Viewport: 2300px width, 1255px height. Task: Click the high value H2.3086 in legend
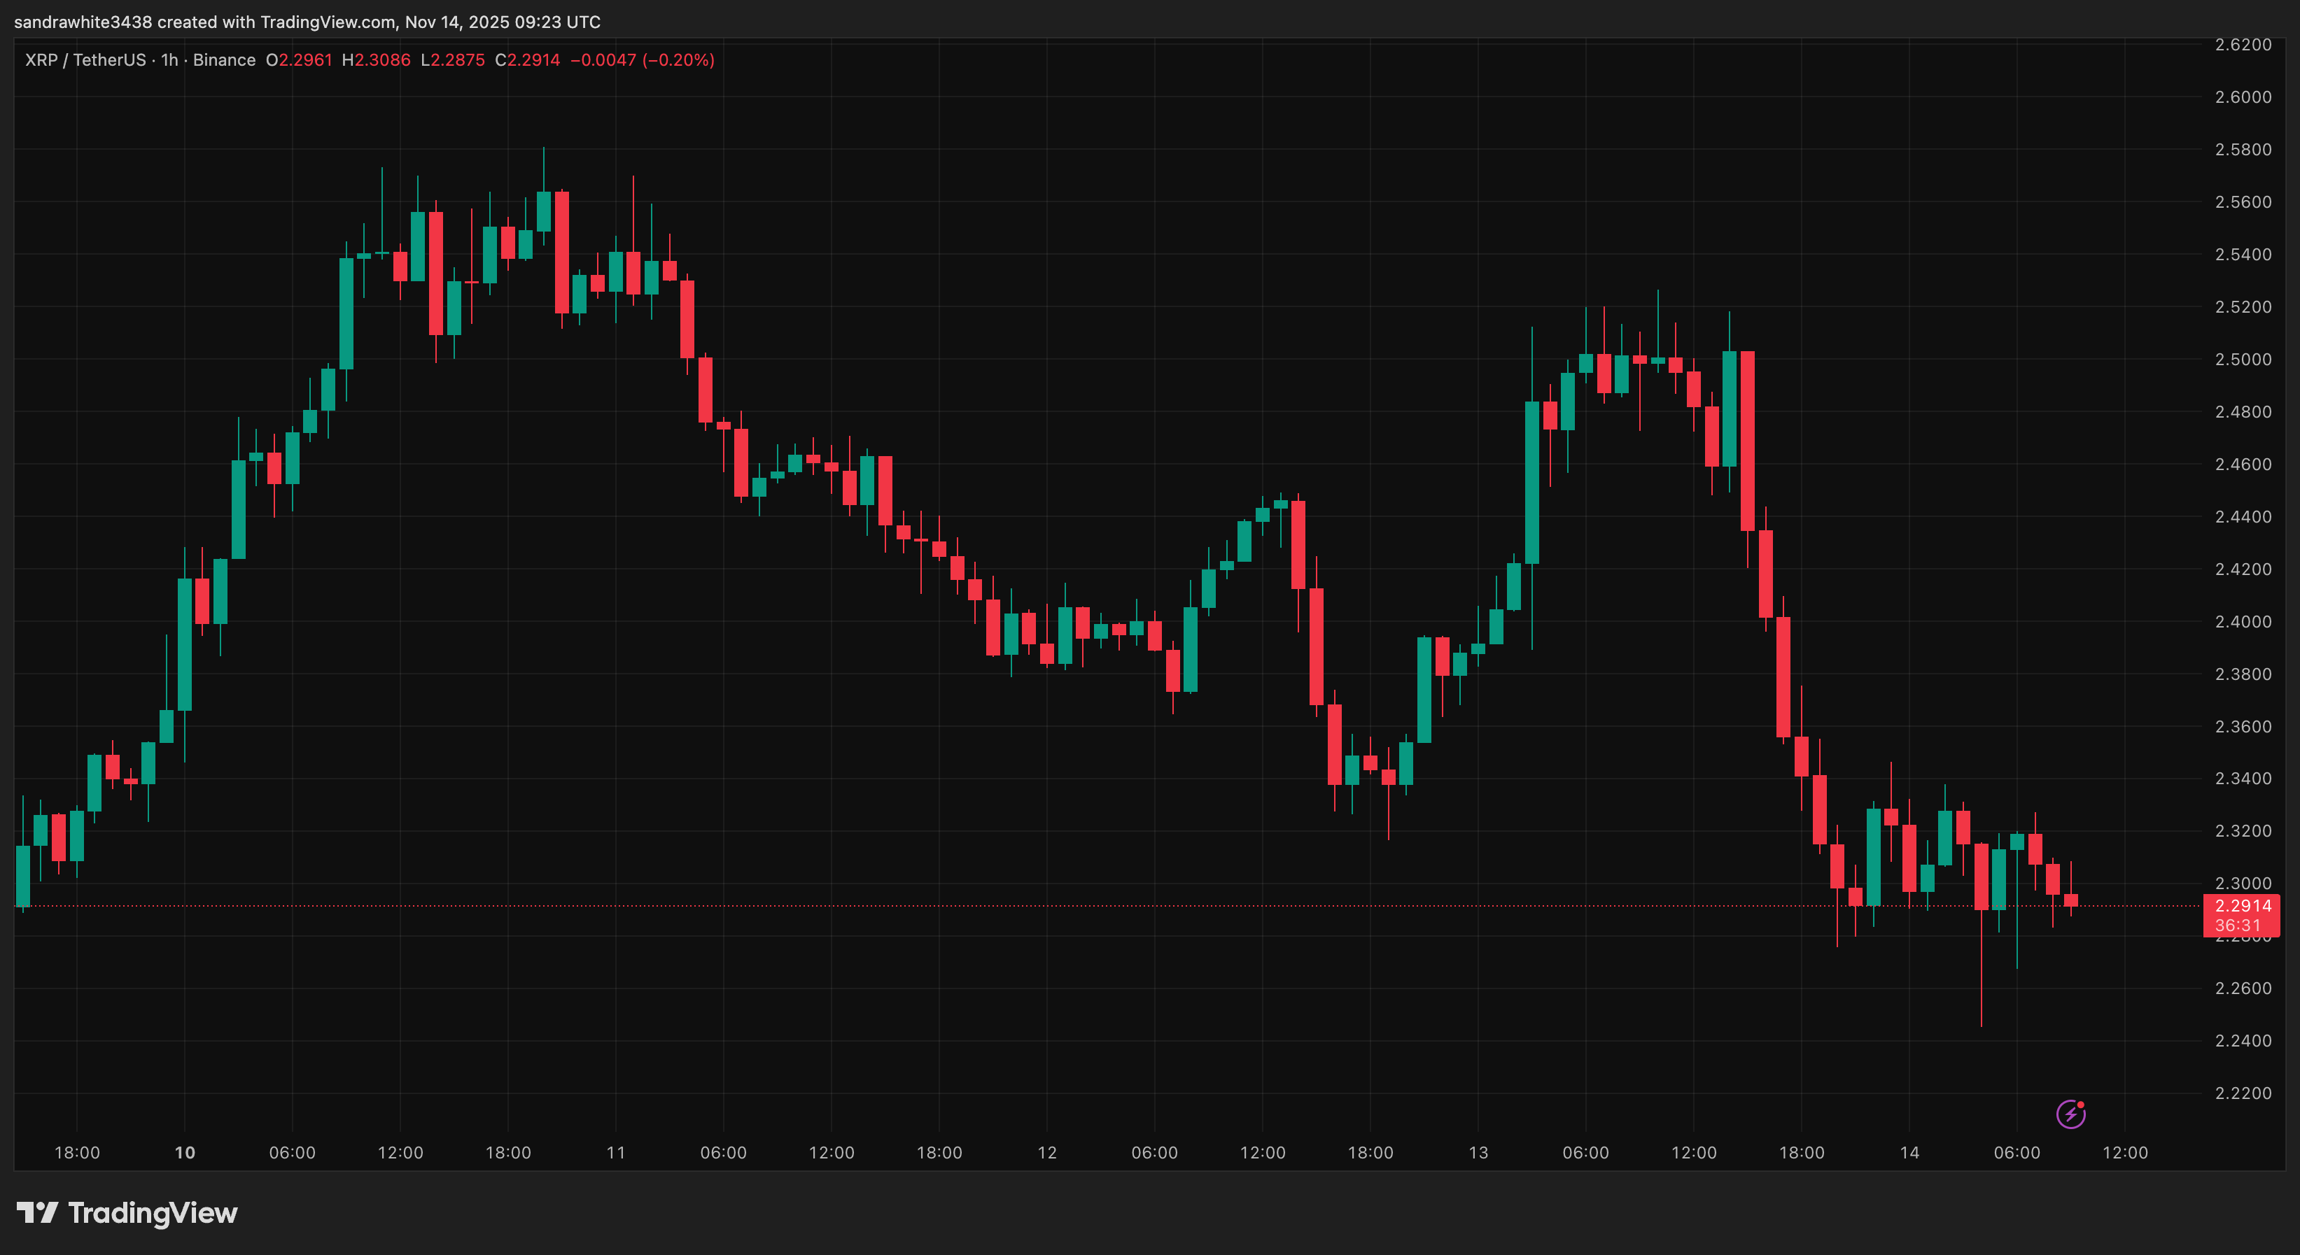[x=376, y=59]
